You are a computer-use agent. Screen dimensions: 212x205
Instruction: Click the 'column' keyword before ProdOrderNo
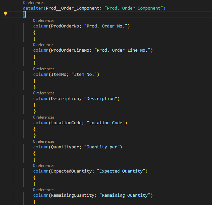(x=41, y=26)
